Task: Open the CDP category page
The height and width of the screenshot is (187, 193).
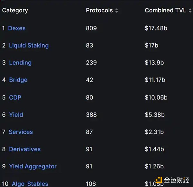Action: point(15,97)
